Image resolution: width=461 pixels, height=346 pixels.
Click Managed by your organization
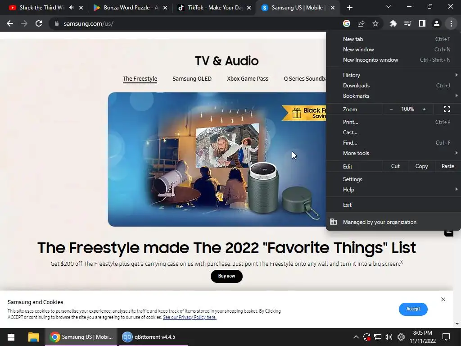pyautogui.click(x=393, y=222)
